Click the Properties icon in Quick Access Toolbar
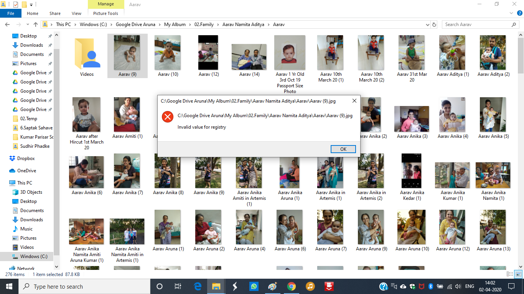Screen dimensions: 524x294 point(16,5)
